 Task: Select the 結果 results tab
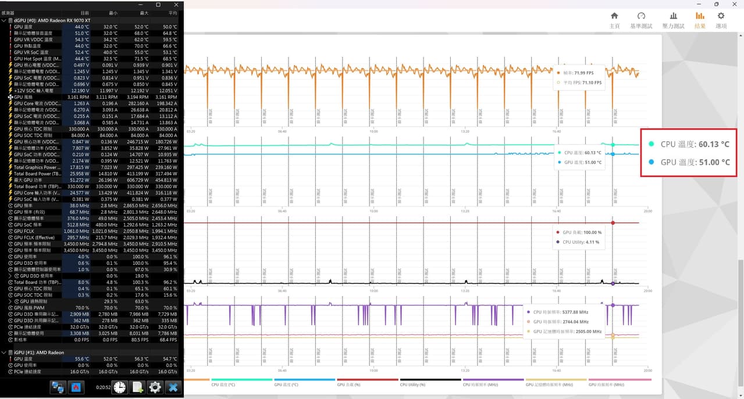tap(700, 20)
